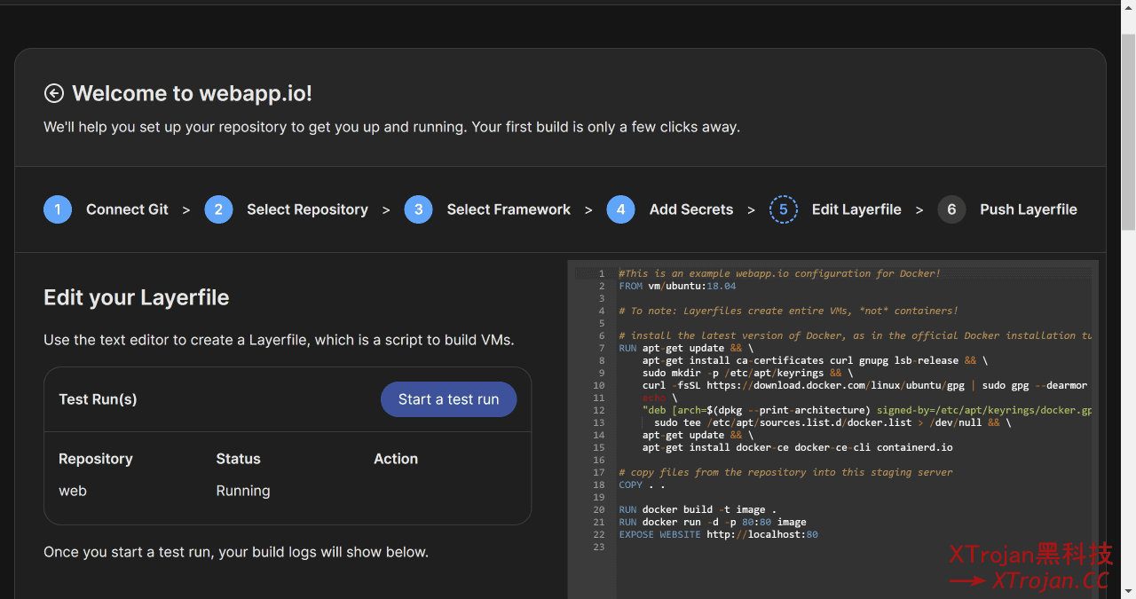The height and width of the screenshot is (599, 1136).
Task: Click the Status column header
Action: pyautogui.click(x=238, y=459)
